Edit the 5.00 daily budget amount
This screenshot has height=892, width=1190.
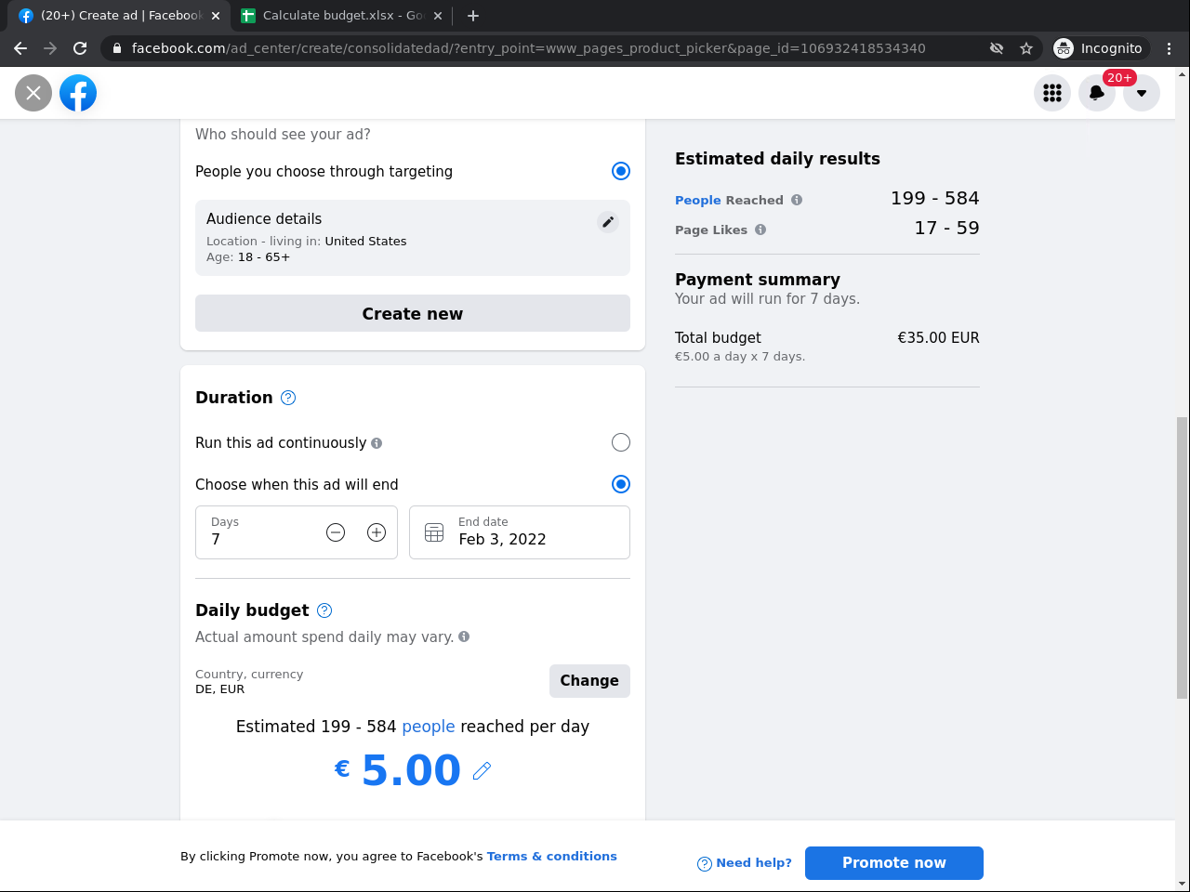pos(482,770)
